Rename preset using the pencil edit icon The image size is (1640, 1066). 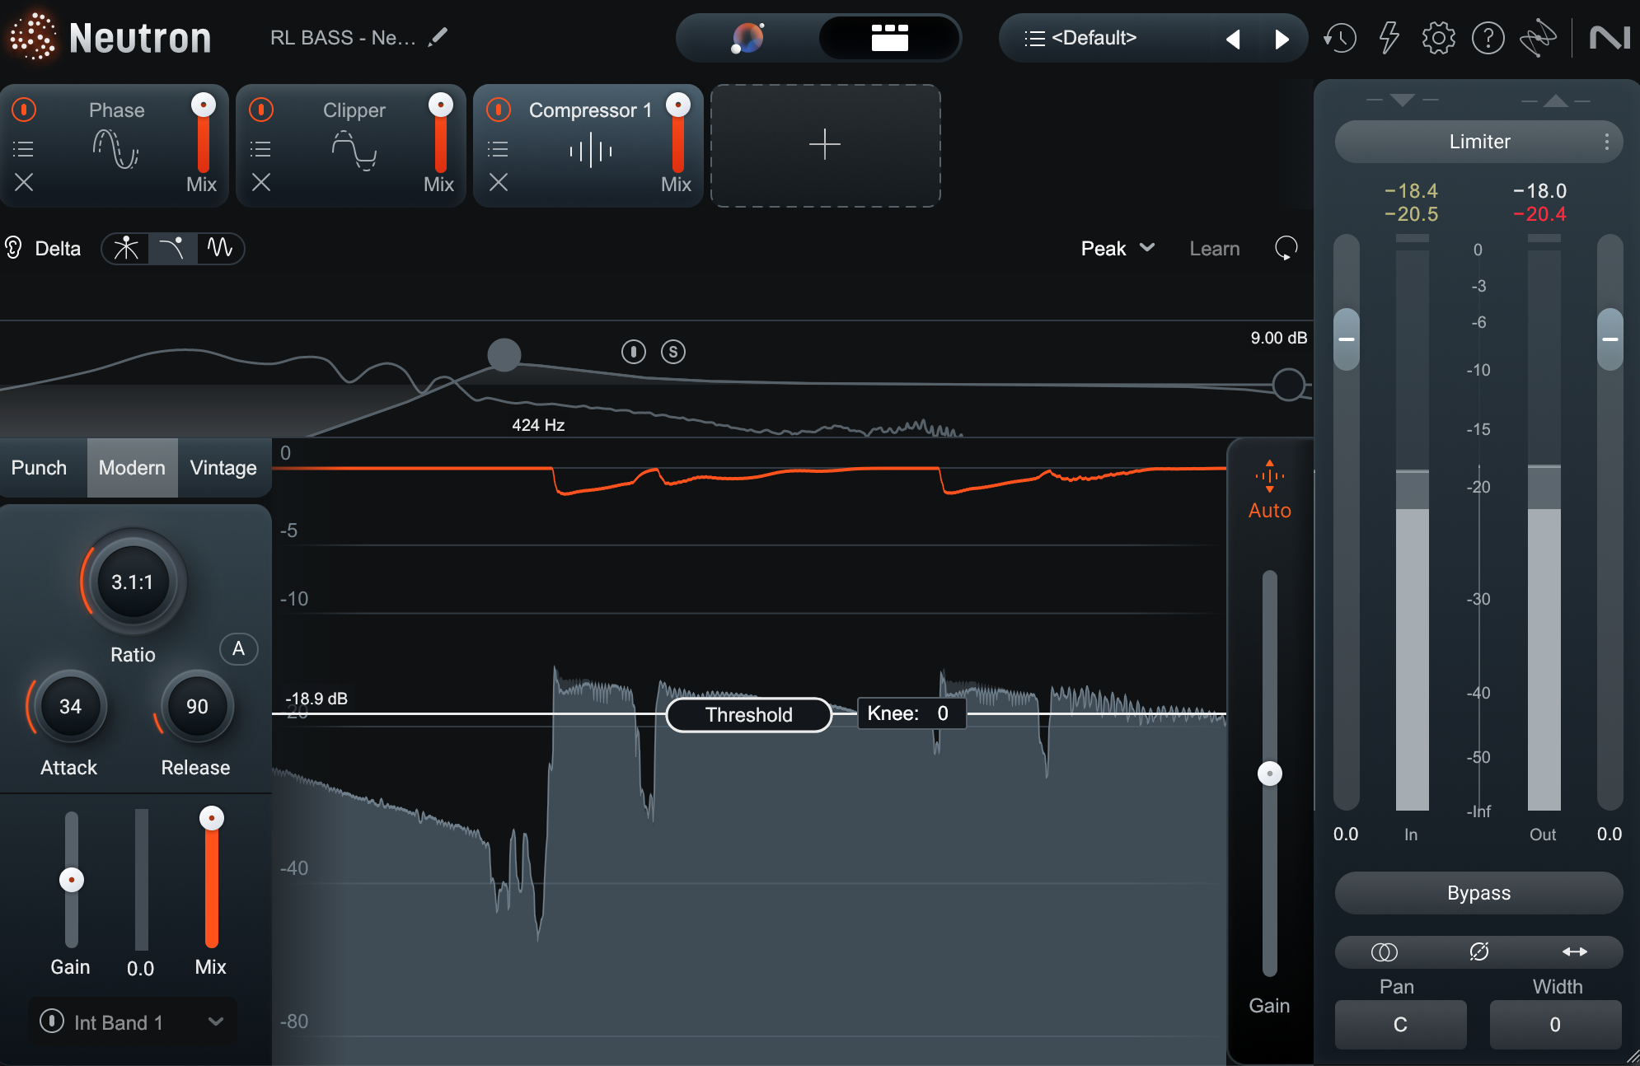[438, 37]
